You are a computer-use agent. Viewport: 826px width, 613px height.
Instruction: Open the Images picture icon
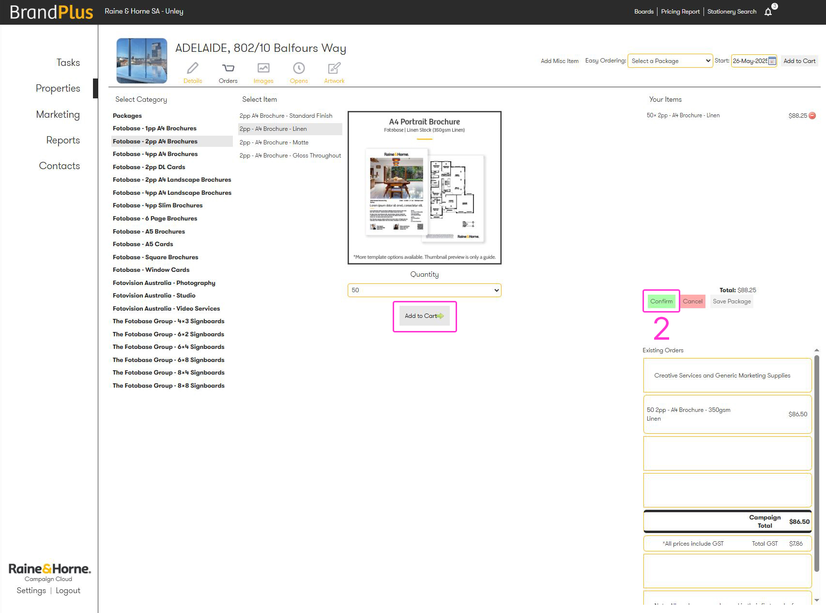(263, 68)
